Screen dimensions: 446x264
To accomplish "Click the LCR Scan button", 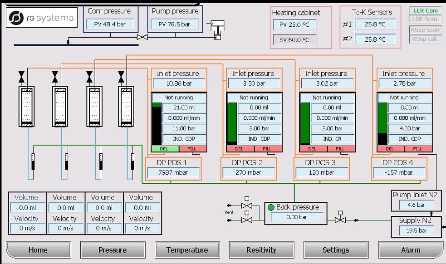I will (425, 20).
